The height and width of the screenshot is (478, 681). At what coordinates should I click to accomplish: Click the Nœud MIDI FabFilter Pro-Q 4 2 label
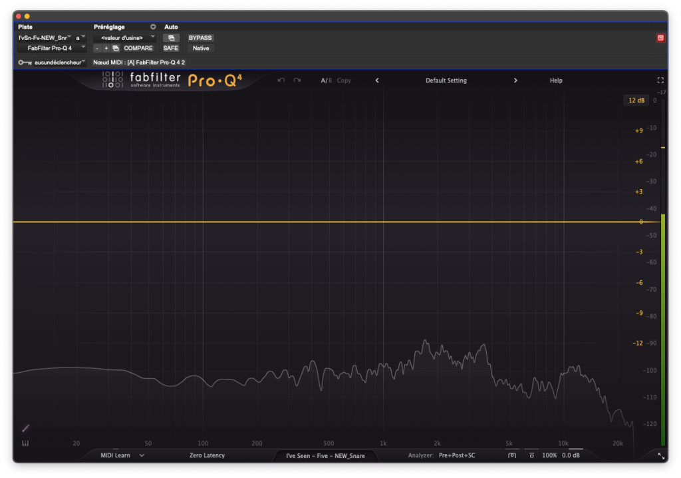click(139, 63)
